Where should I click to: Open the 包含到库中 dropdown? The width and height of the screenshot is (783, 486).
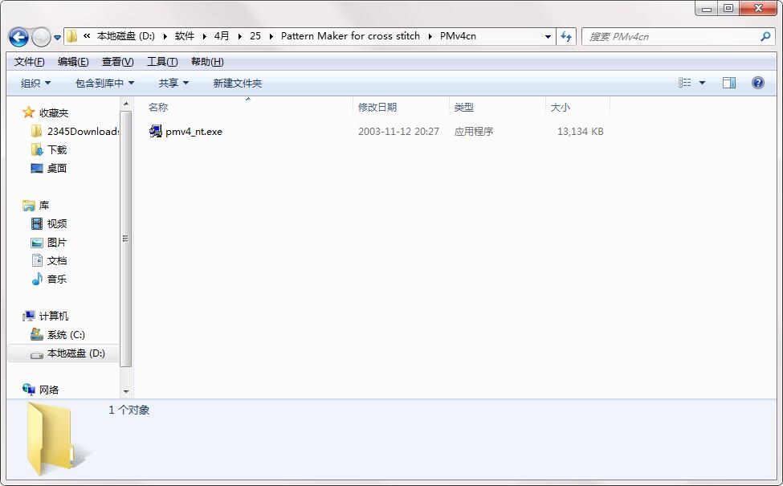104,83
